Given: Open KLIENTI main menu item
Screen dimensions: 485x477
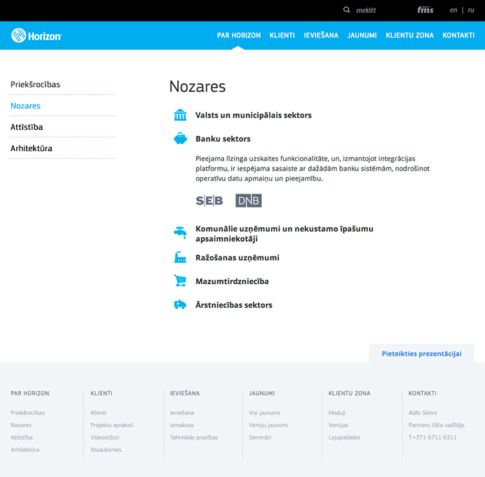Looking at the screenshot, I should [x=282, y=36].
